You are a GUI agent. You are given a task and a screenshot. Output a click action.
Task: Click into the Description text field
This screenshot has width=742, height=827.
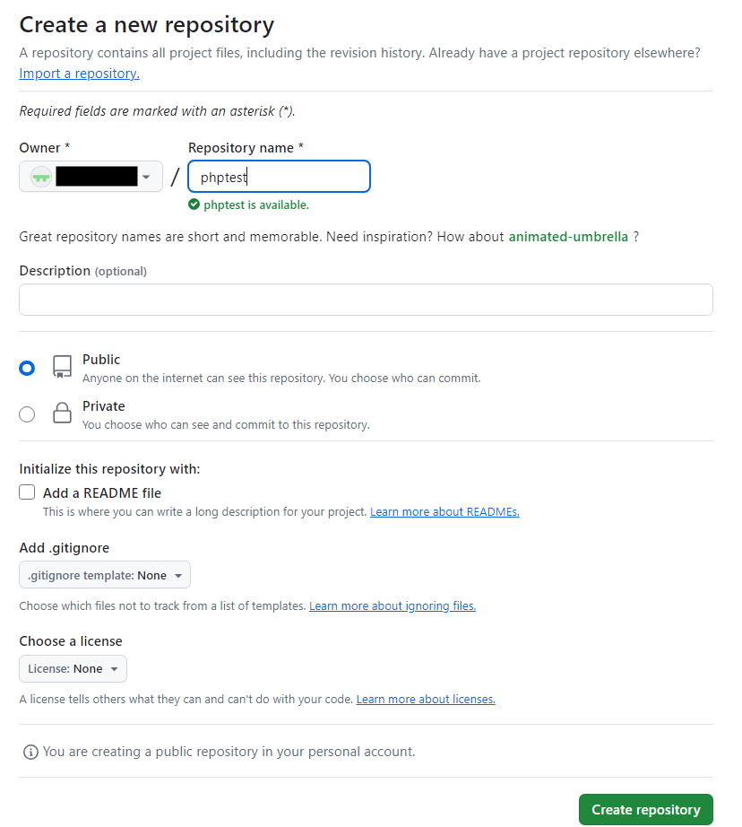click(x=366, y=300)
